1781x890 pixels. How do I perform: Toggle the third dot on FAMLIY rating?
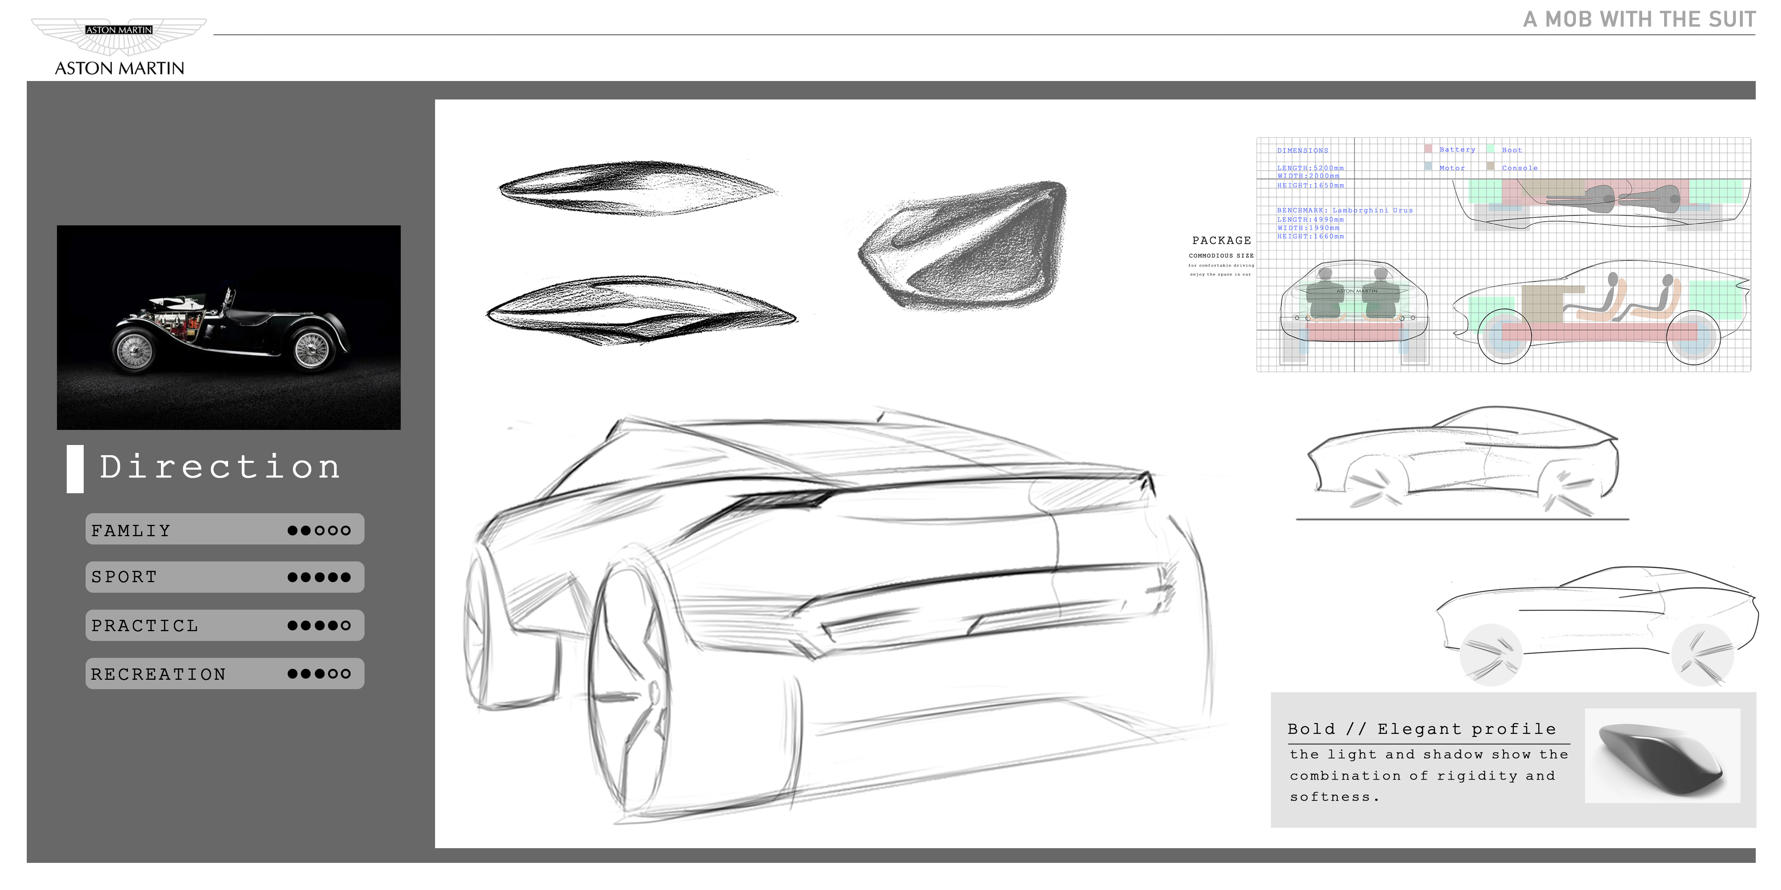click(319, 531)
